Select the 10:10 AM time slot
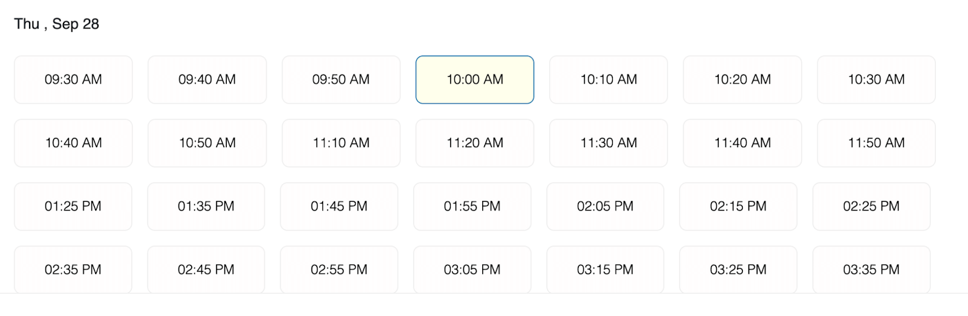Image resolution: width=968 pixels, height=316 pixels. pyautogui.click(x=609, y=80)
